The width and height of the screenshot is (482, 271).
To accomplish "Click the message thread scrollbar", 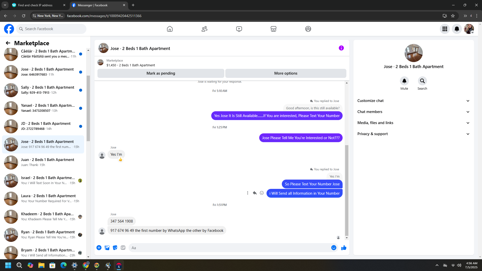I will 347,190.
